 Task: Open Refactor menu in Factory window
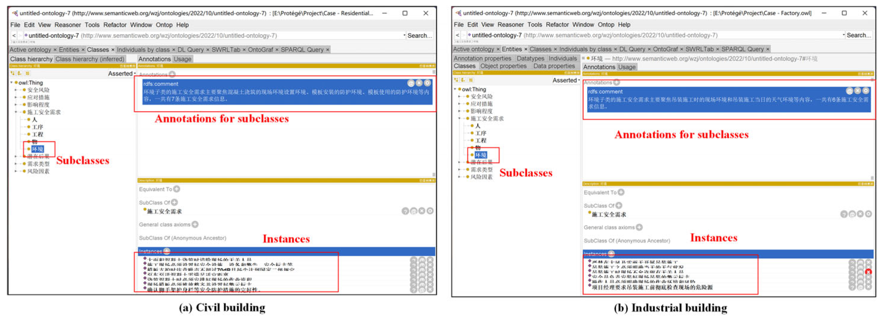coord(557,25)
